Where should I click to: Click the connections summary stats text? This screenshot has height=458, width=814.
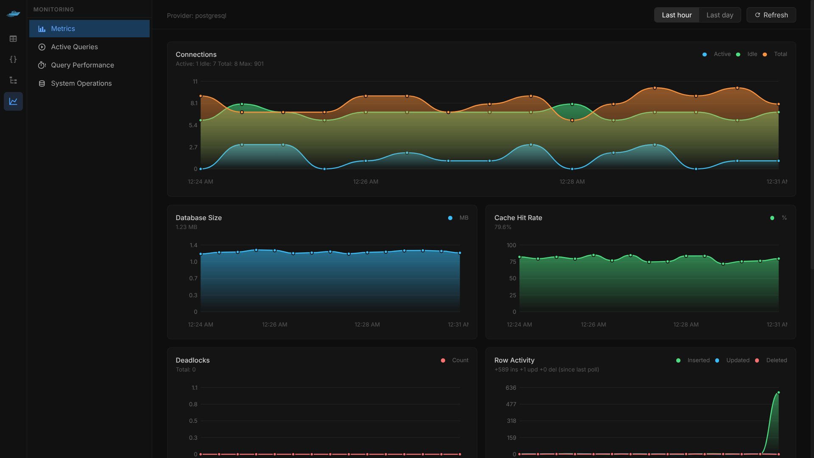coord(220,64)
